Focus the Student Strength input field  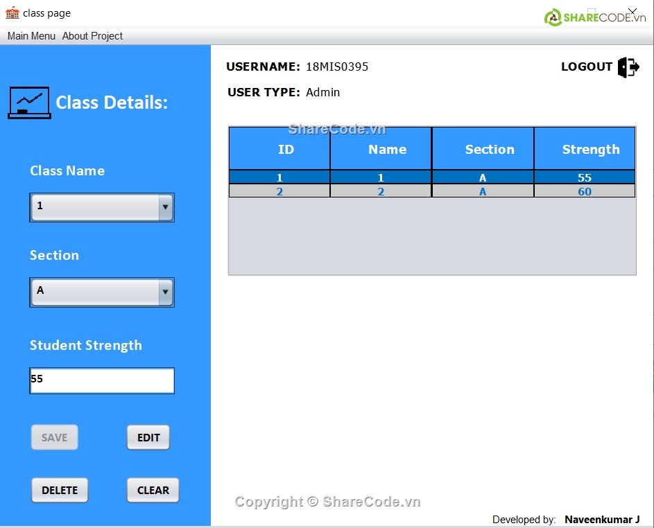pos(102,380)
